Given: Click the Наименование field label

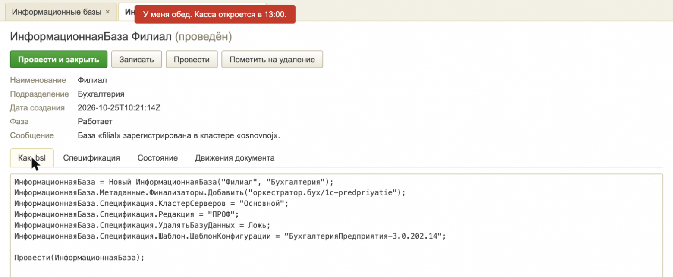Looking at the screenshot, I should tap(38, 80).
